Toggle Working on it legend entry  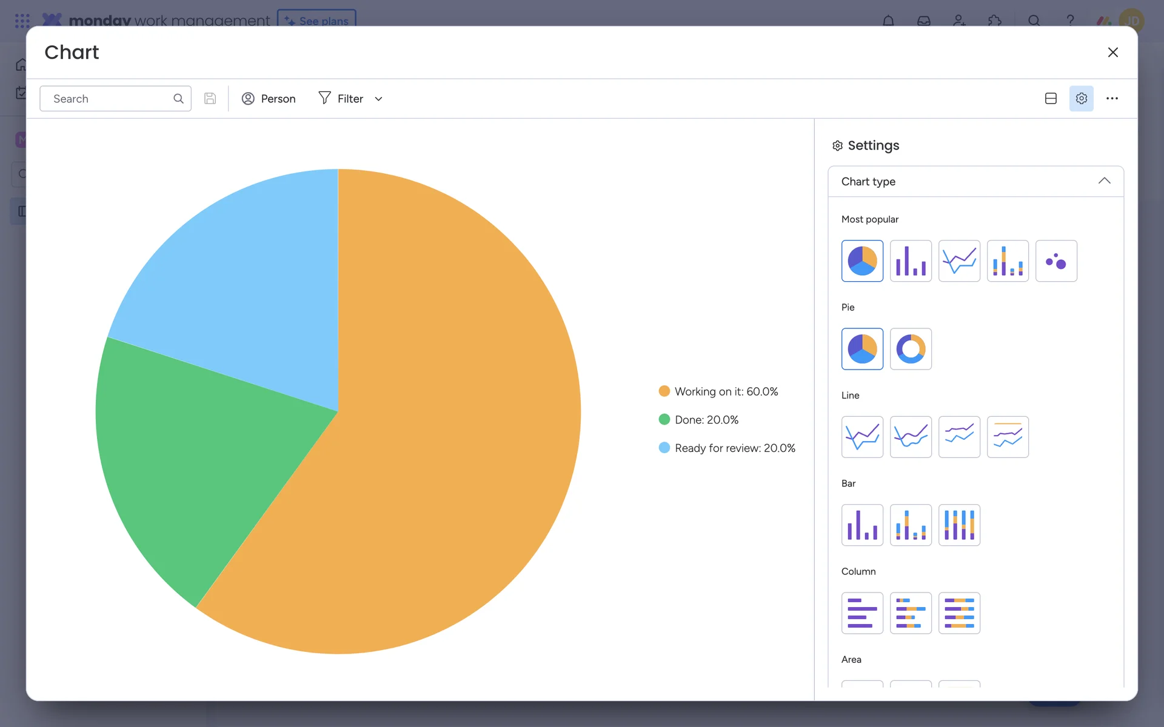[726, 391]
